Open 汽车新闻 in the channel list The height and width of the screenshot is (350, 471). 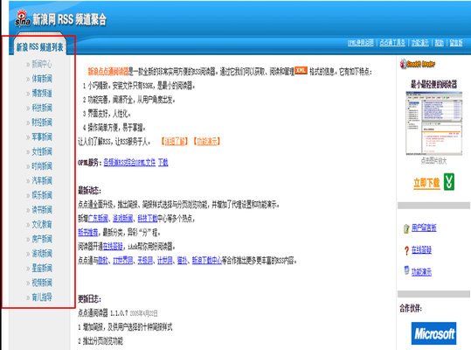point(42,181)
